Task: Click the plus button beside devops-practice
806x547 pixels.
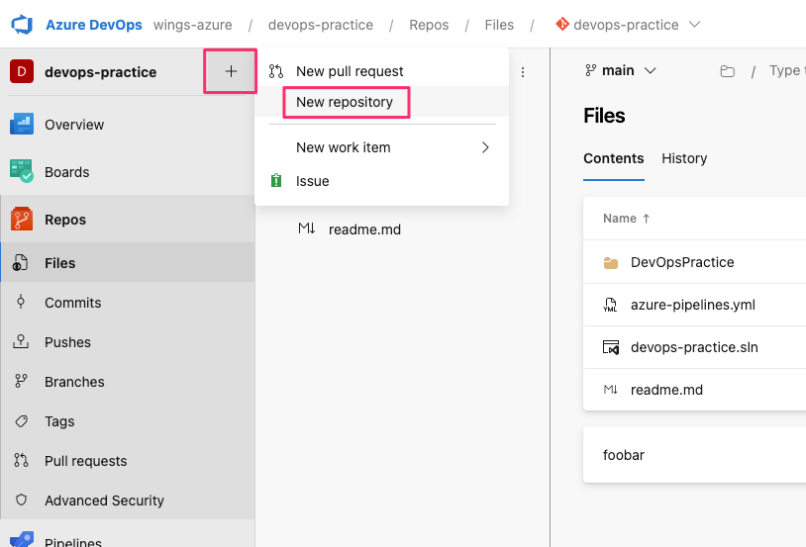Action: [x=231, y=72]
